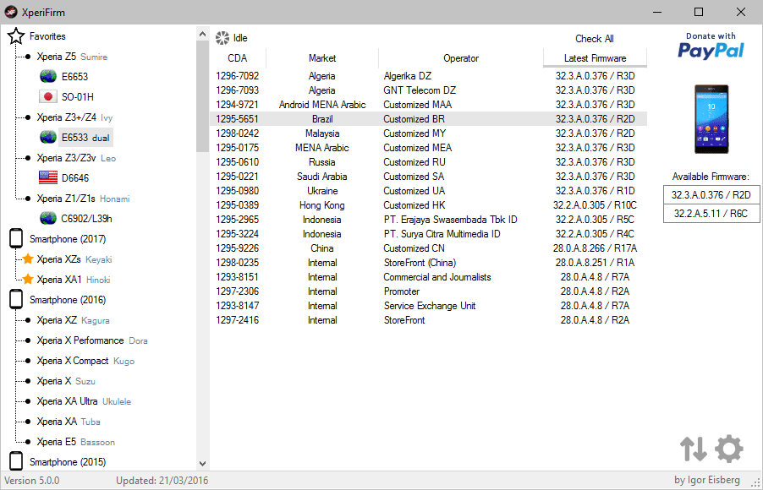Sort by Market column header
The width and height of the screenshot is (763, 490).
coord(322,58)
